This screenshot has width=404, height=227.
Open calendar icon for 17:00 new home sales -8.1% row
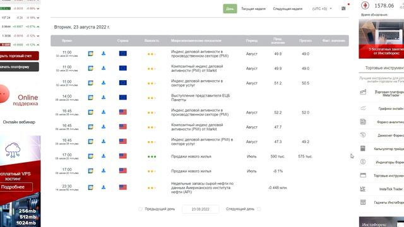(91, 171)
